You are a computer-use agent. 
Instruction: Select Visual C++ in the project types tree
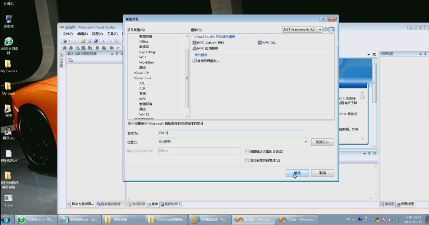[143, 78]
